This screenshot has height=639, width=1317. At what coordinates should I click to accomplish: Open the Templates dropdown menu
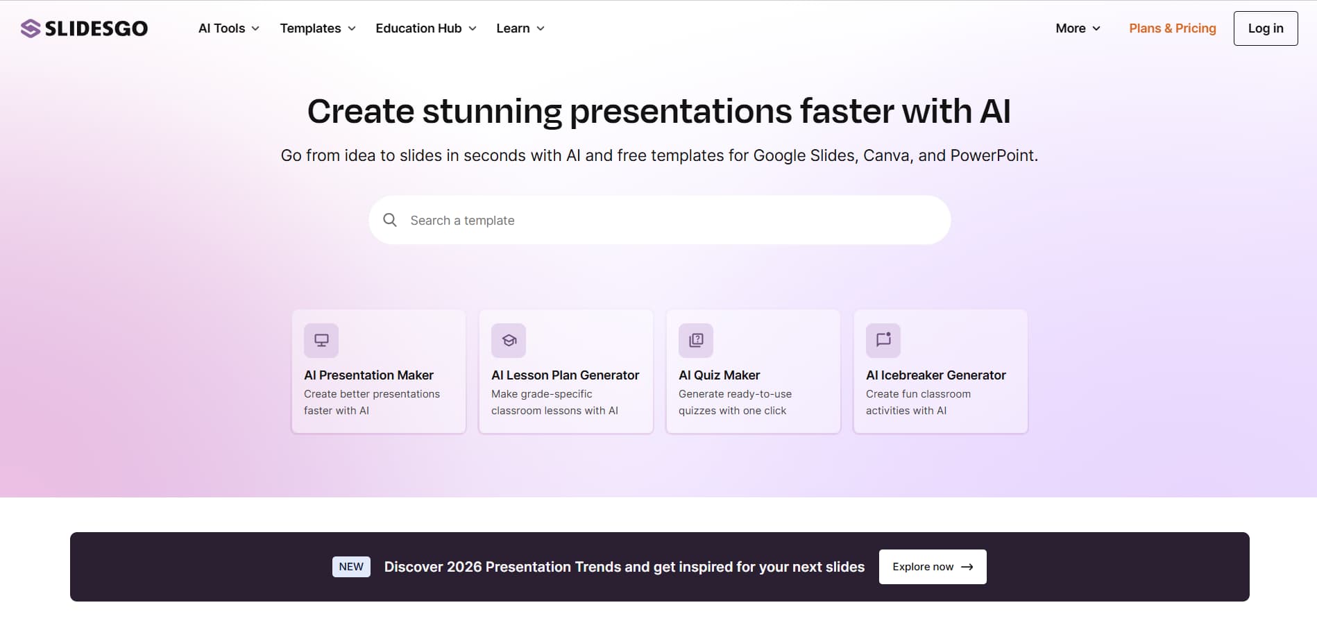[x=318, y=28]
